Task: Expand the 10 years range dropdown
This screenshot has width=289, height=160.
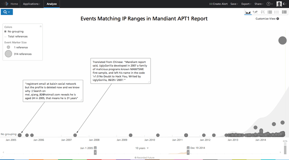Action: pos(141,148)
